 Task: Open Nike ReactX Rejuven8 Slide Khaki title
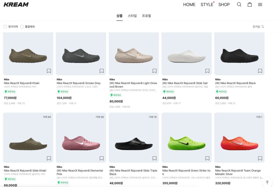25,171
